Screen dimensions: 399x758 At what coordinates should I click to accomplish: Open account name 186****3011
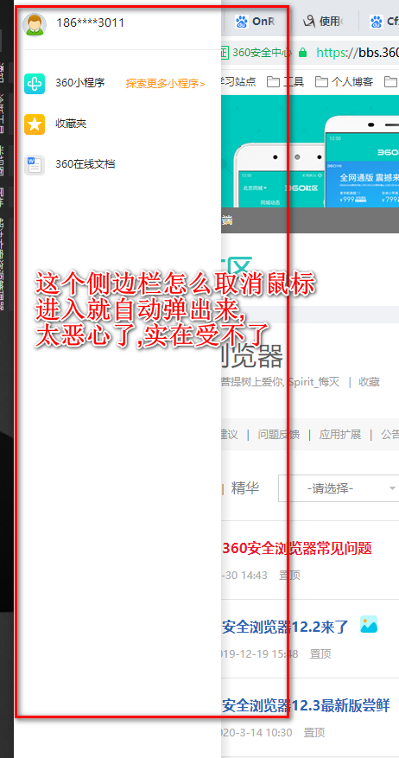click(x=90, y=22)
